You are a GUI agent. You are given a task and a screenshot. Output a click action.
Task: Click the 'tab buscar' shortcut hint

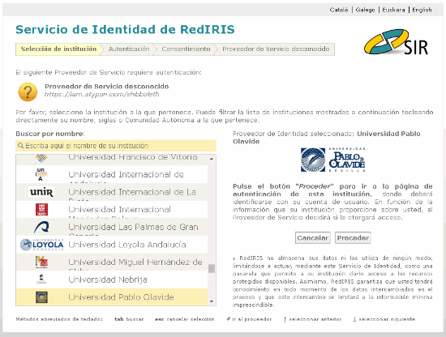point(129,319)
